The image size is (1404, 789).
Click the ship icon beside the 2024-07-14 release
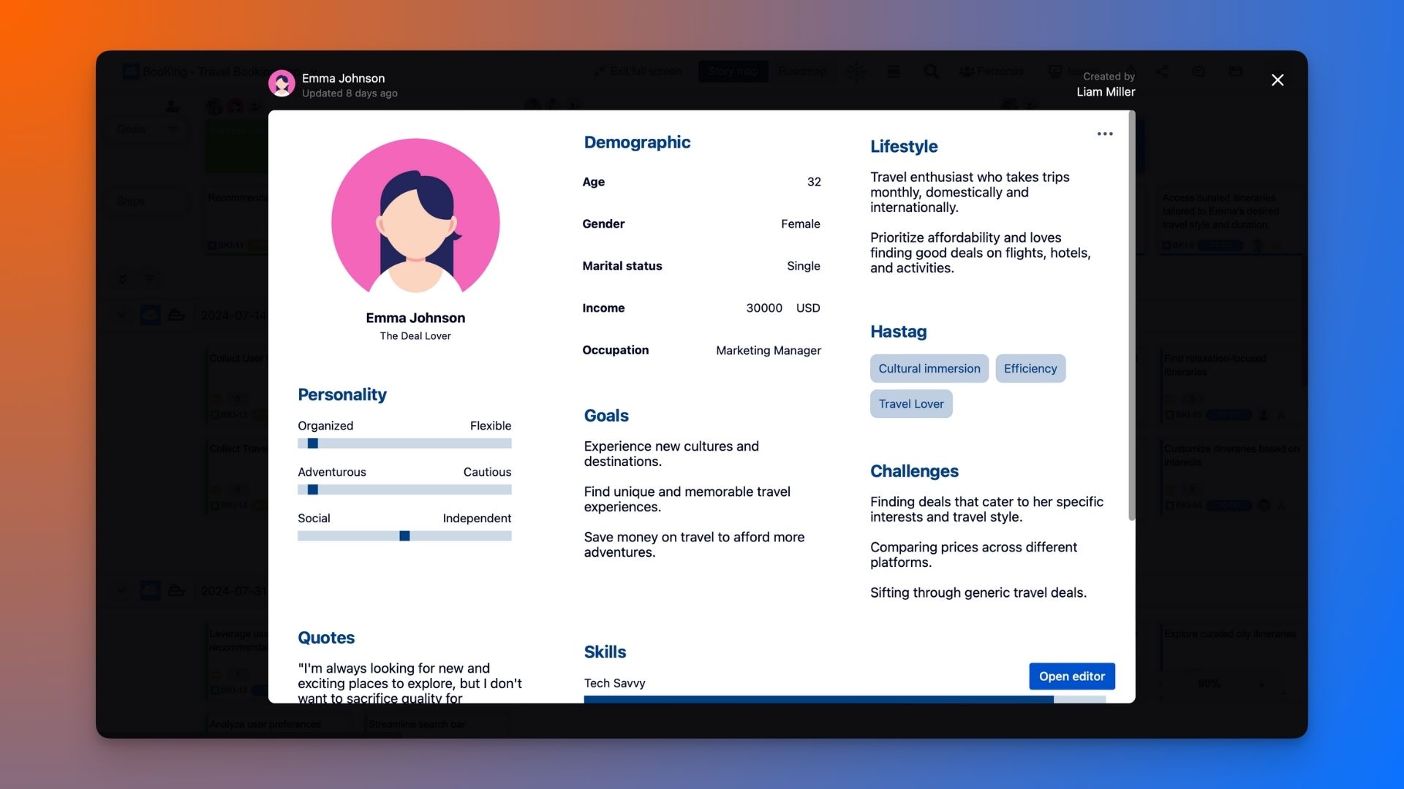point(177,314)
